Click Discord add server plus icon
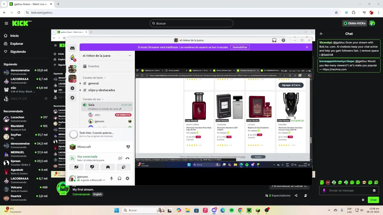This screenshot has height=215, width=383. click(72, 88)
